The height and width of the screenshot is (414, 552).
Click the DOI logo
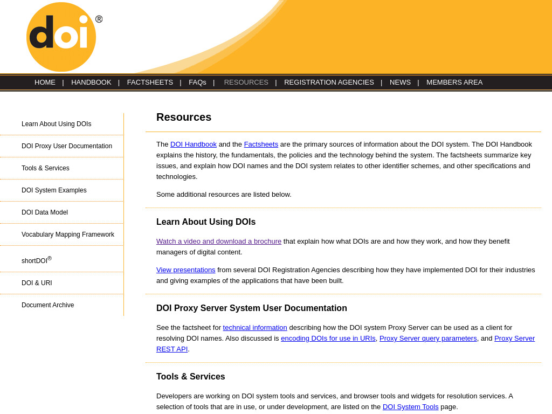(64, 37)
